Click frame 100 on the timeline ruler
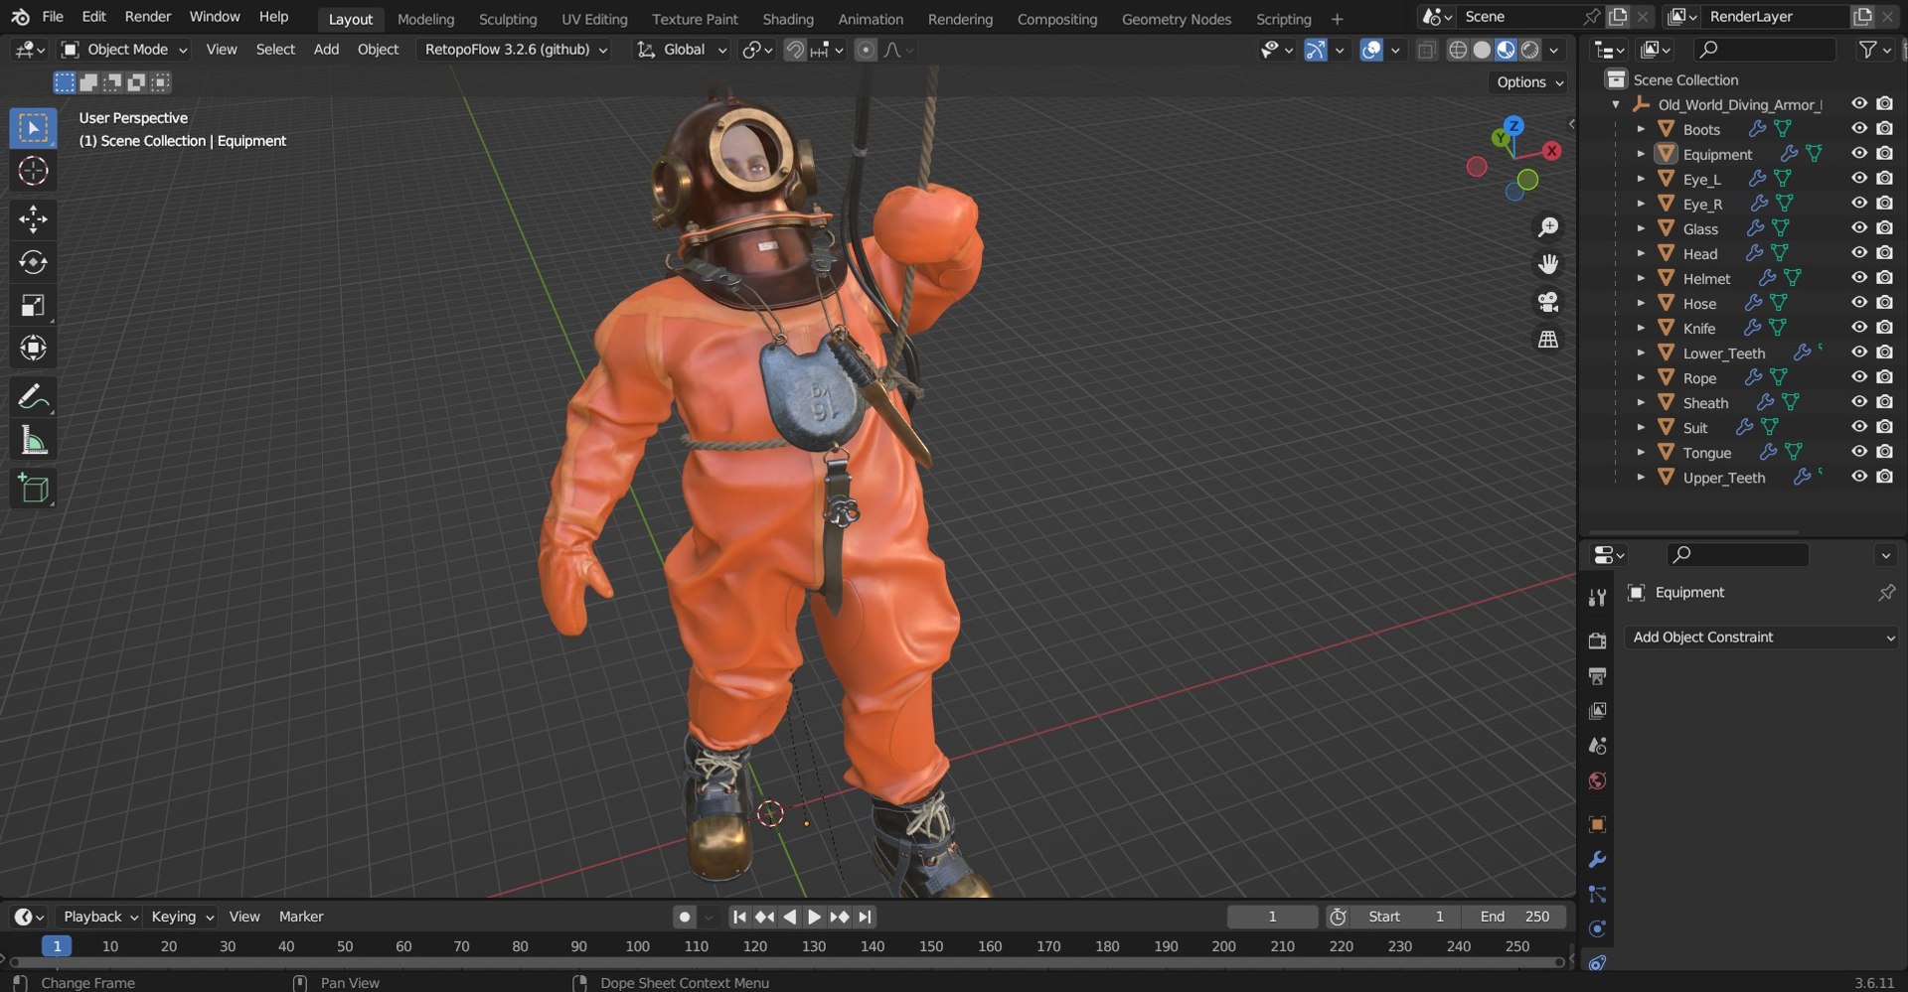The height and width of the screenshot is (992, 1908). pos(637,946)
